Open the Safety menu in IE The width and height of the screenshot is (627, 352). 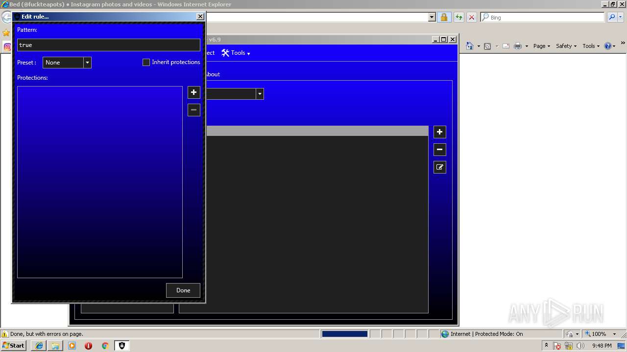(x=566, y=46)
